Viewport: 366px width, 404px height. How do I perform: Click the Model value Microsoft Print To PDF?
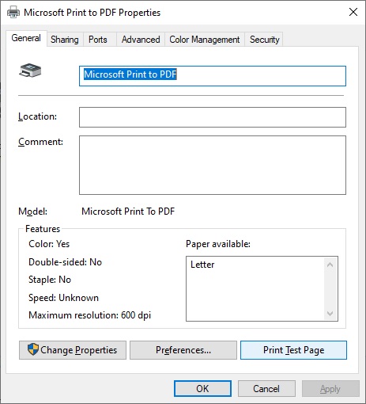pyautogui.click(x=128, y=212)
